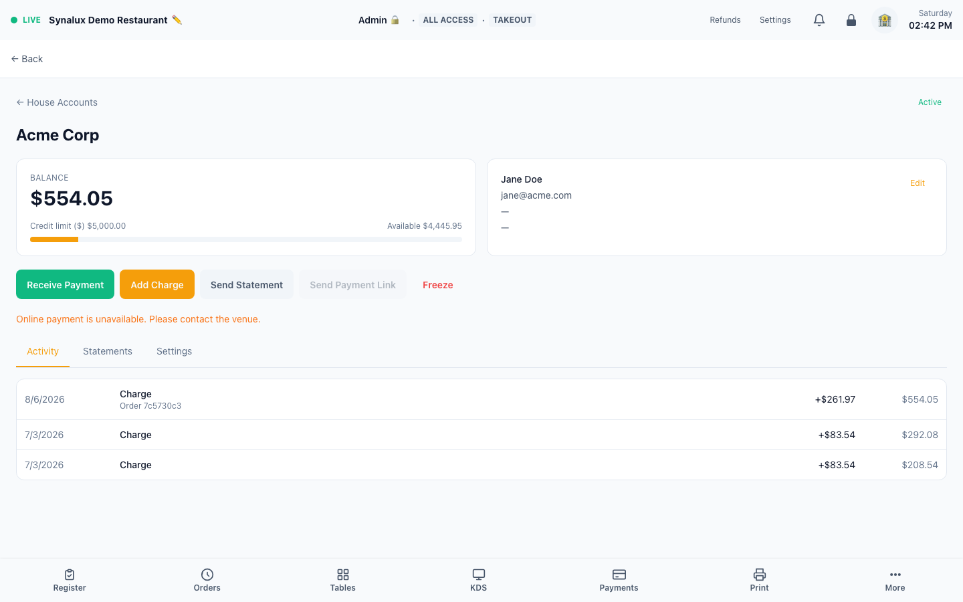Open Refunds in the top bar
Image resolution: width=963 pixels, height=602 pixels.
point(726,20)
